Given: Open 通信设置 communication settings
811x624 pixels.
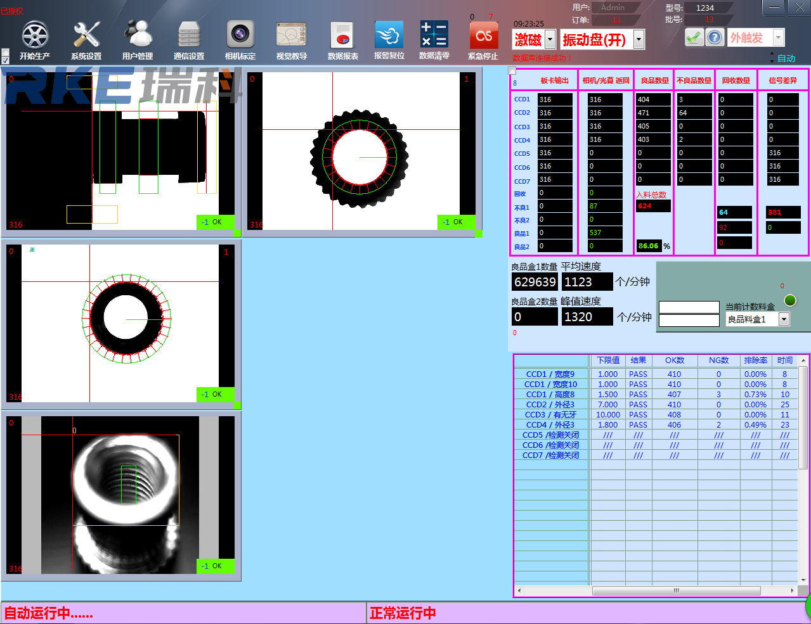Looking at the screenshot, I should [189, 35].
